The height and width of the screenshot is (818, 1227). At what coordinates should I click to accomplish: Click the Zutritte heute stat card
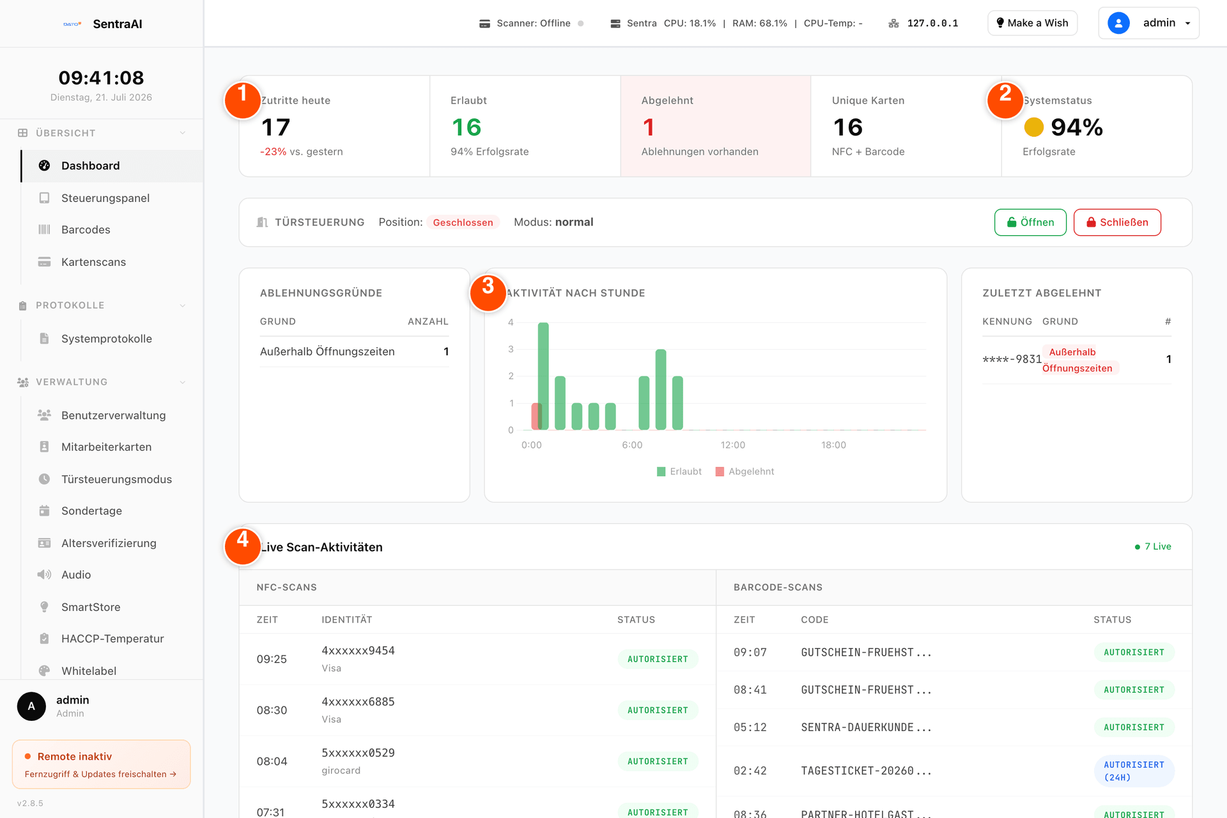pos(334,126)
